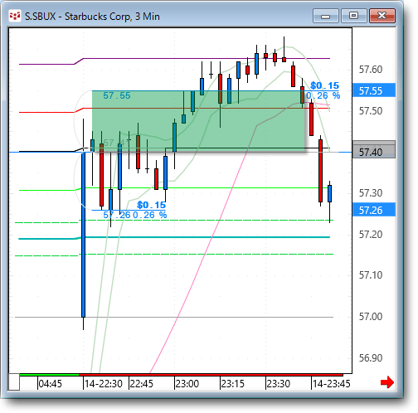Click the 57.50 price axis label
The height and width of the screenshot is (413, 418).
371,111
